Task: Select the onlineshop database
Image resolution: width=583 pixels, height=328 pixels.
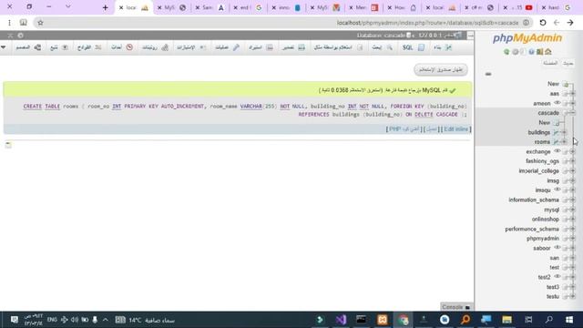Action: pos(546,219)
